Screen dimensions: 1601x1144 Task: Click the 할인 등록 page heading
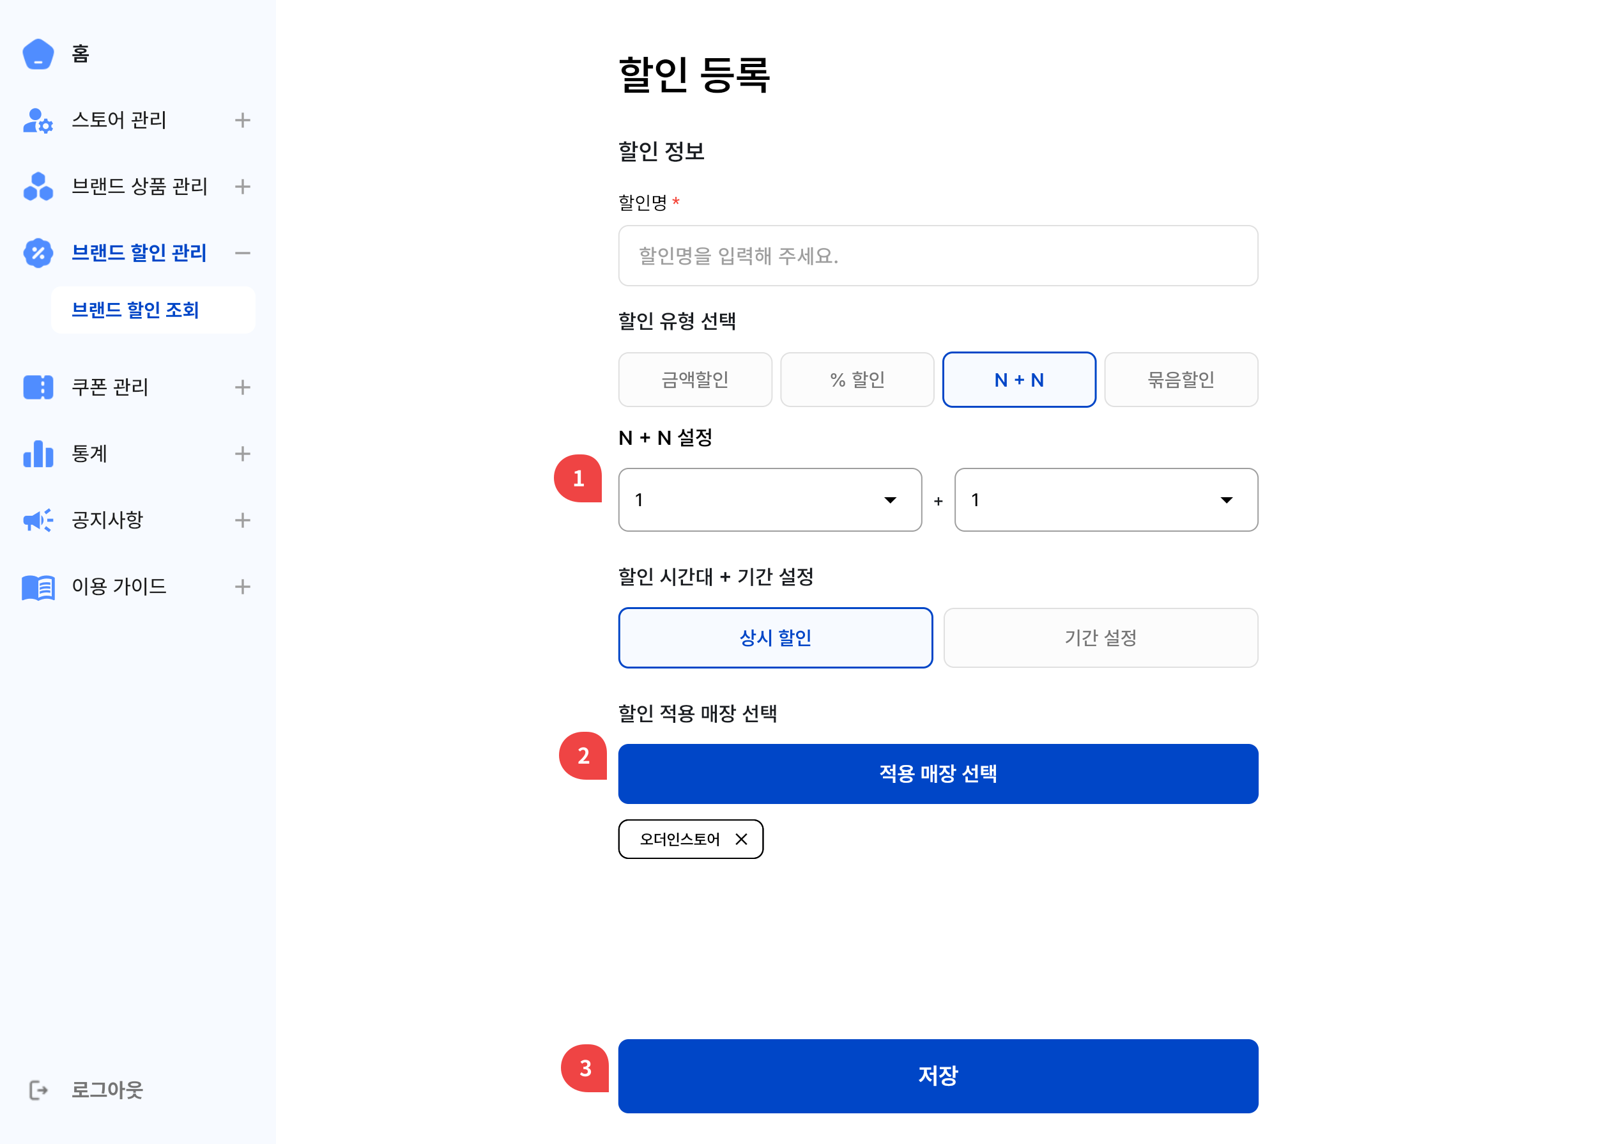[x=694, y=75]
